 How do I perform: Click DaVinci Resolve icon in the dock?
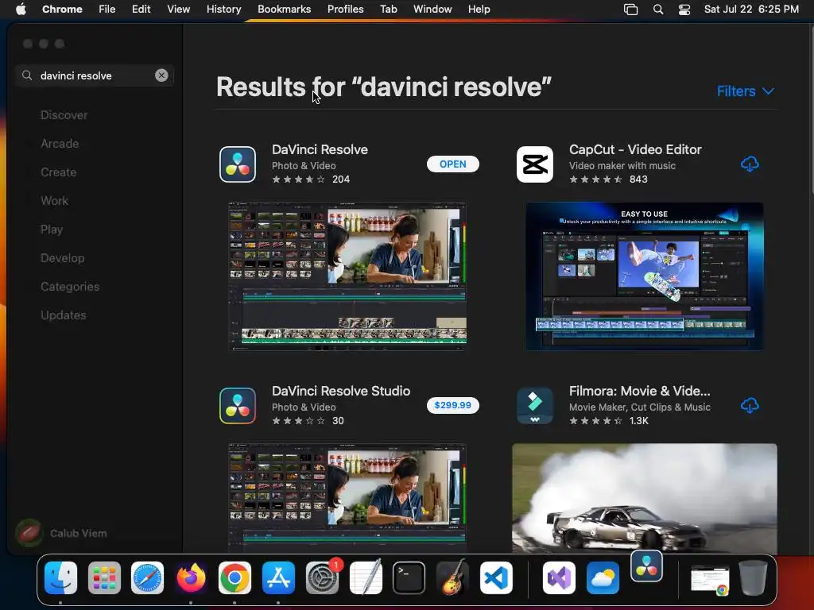646,566
